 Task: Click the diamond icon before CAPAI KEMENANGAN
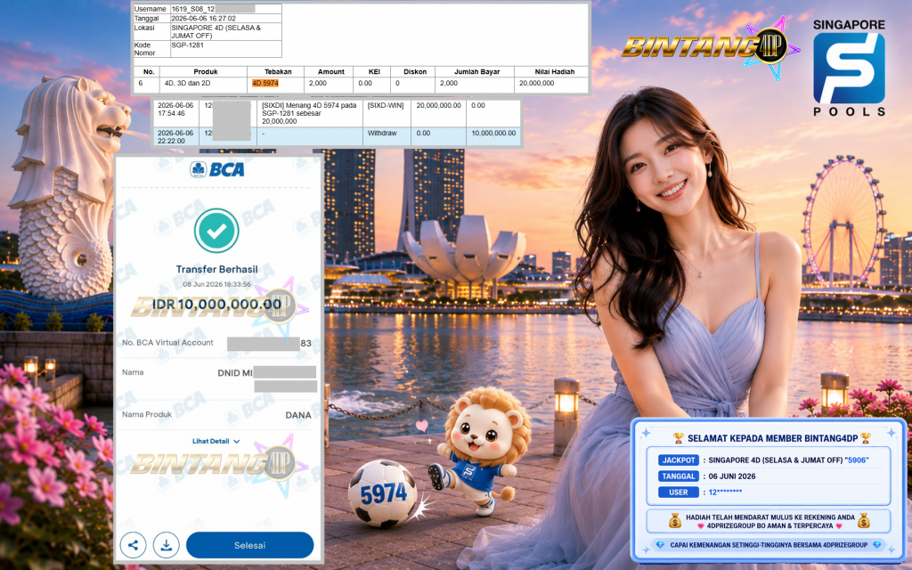click(x=660, y=545)
